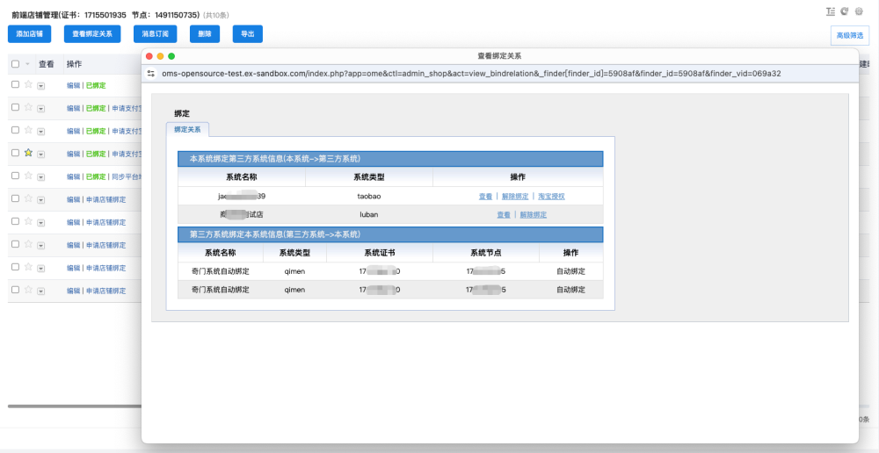Close the 查看绑定关系 popup with red button
The height and width of the screenshot is (453, 879).
coord(149,56)
